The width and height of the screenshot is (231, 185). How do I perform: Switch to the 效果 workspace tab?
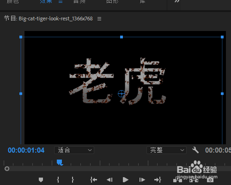click(x=46, y=1)
